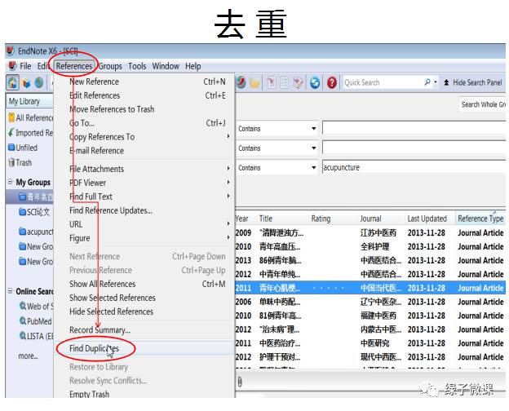
Task: Click the Quick Search magnifier icon
Action: 427,82
